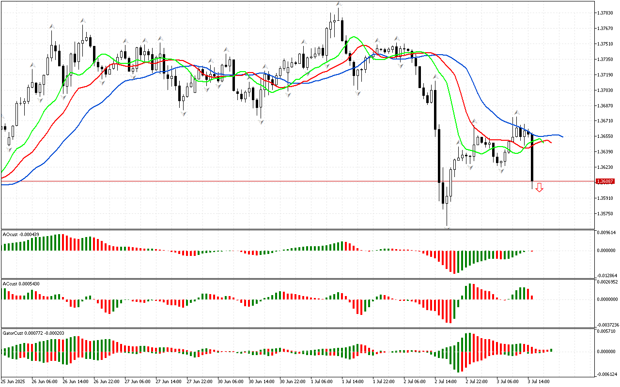Click the down fractal below 27 Jun 14:00 low
The width and height of the screenshot is (620, 387).
tap(183, 114)
